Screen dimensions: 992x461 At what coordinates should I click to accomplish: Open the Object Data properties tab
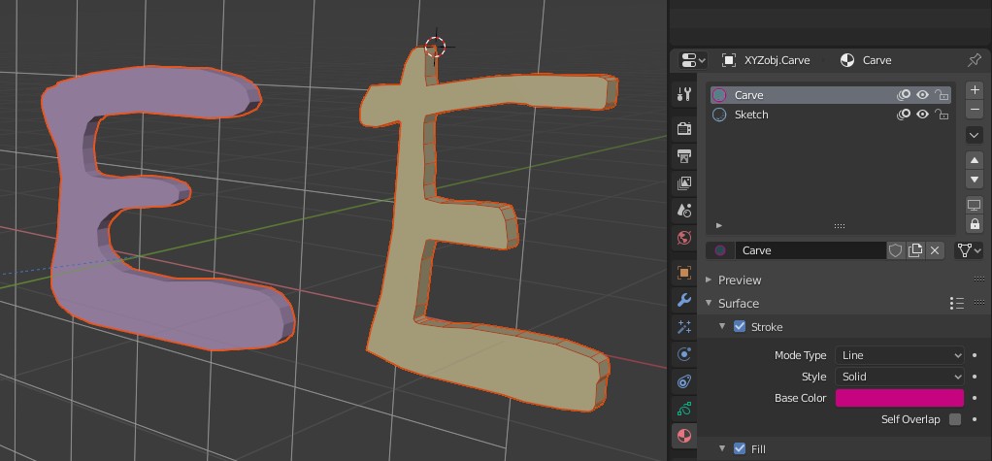click(684, 409)
